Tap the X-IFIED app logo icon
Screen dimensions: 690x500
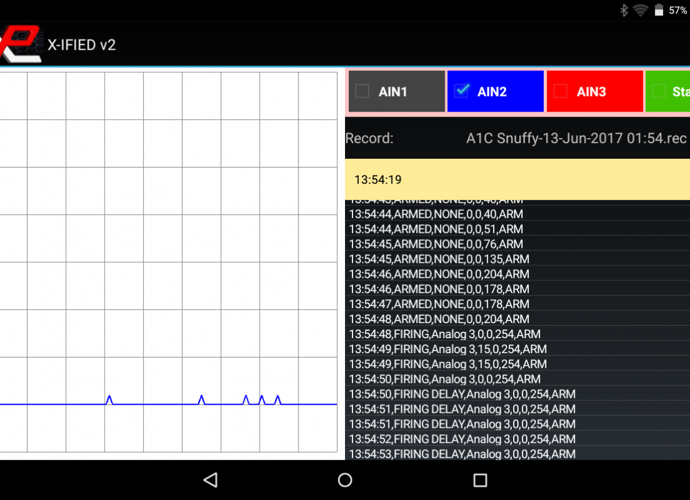click(x=21, y=45)
